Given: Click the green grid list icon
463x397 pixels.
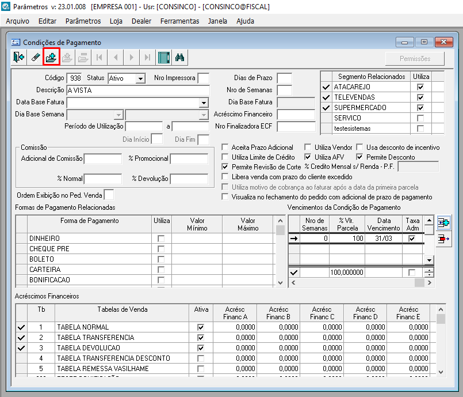Looking at the screenshot, I should tap(164, 58).
